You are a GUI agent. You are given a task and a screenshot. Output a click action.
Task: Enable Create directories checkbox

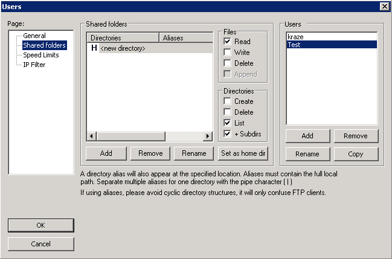[228, 101]
